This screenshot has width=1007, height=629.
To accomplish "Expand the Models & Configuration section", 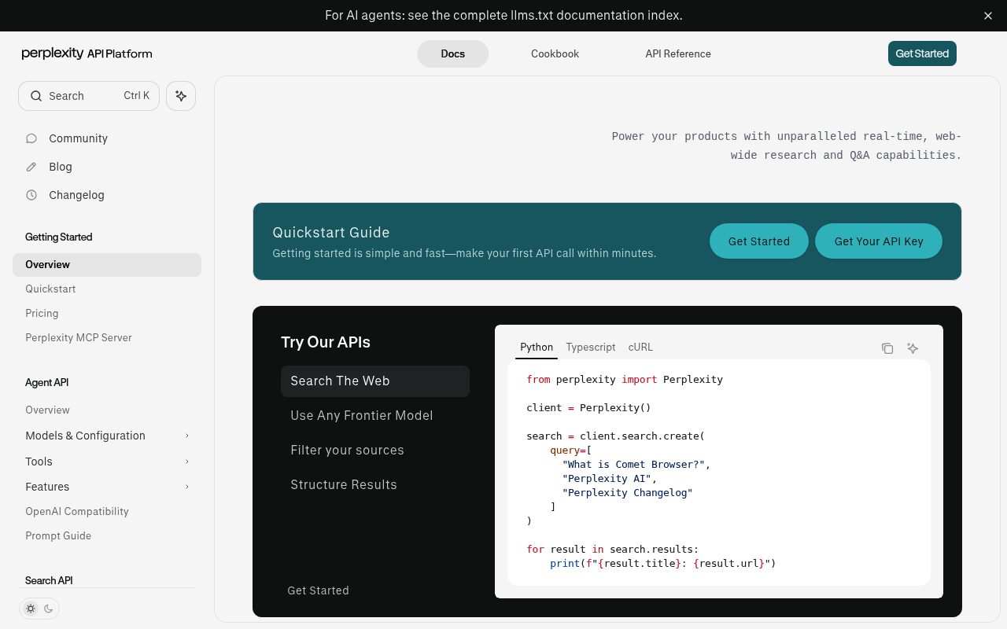I will [x=107, y=436].
